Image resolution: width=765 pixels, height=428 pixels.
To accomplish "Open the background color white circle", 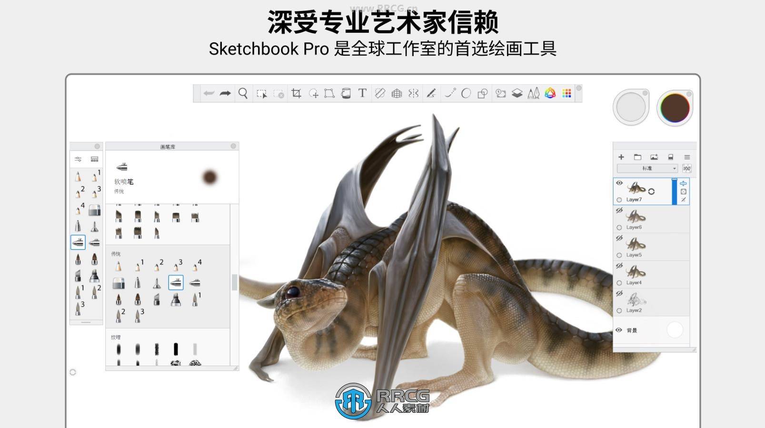I will pos(675,330).
